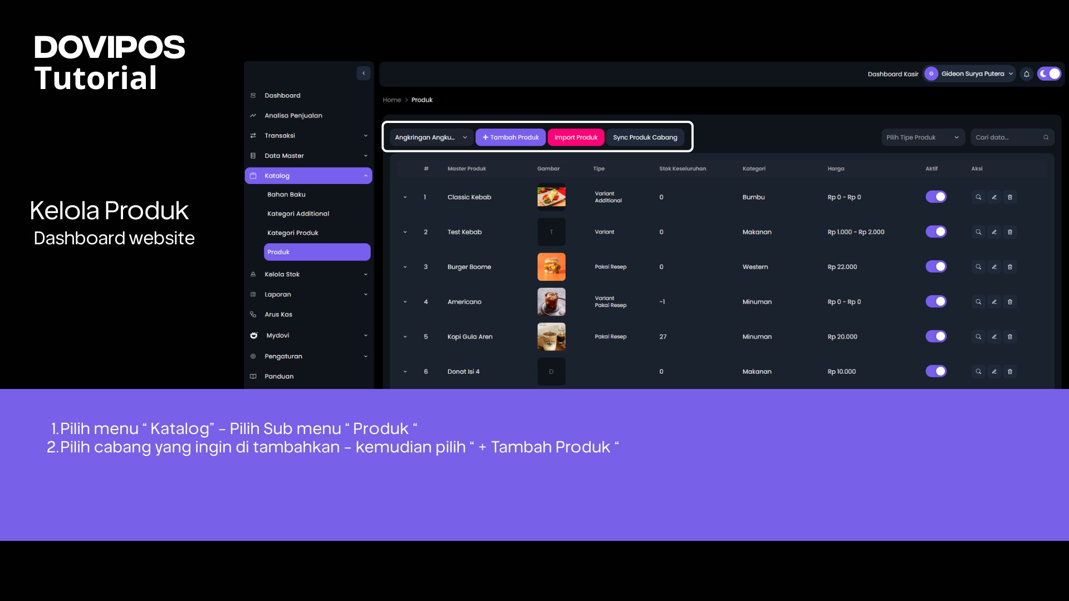
Task: Click delete trash icon for Donat Isi 4
Action: tap(1010, 372)
